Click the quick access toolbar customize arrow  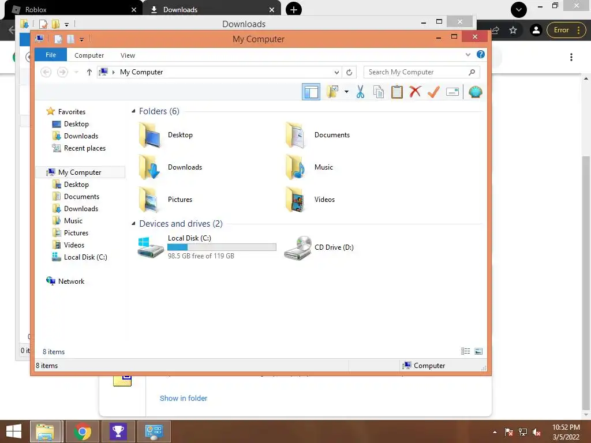(x=82, y=39)
